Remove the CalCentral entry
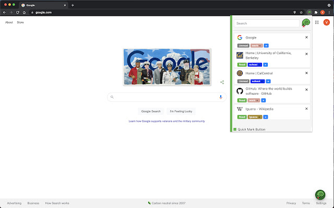334x208 pixels. click(306, 73)
